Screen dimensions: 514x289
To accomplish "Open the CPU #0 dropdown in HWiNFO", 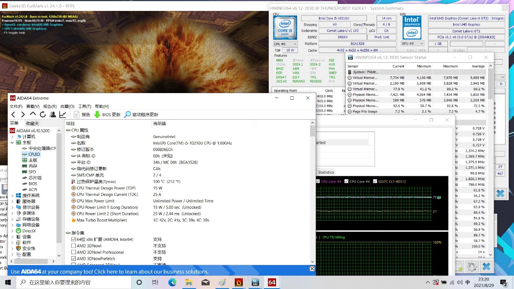I will click(285, 44).
